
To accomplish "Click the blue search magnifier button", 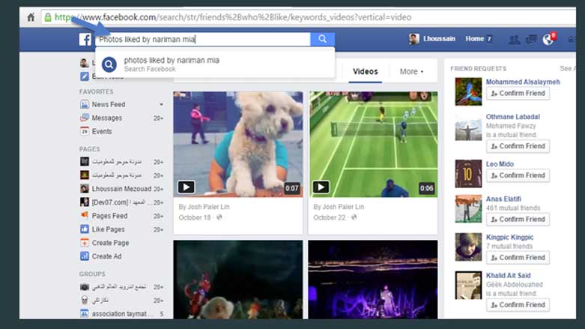I will pyautogui.click(x=322, y=40).
